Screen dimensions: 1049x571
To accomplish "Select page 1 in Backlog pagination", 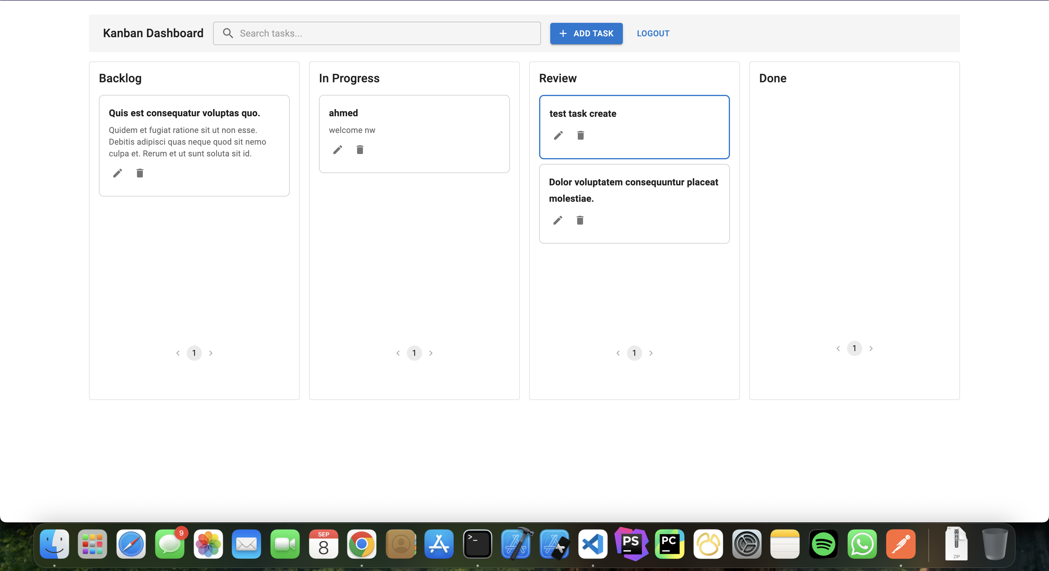I will coord(194,353).
